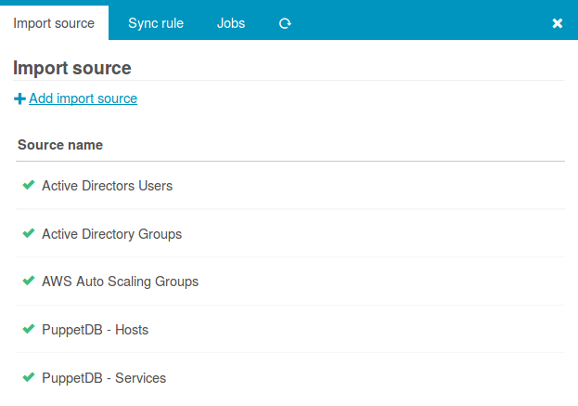Click green checkmark for PuppetDB - Services
This screenshot has width=578, height=406.
[x=29, y=377]
